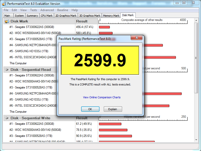Select This Computer row under Sequential Read

coord(18,112)
